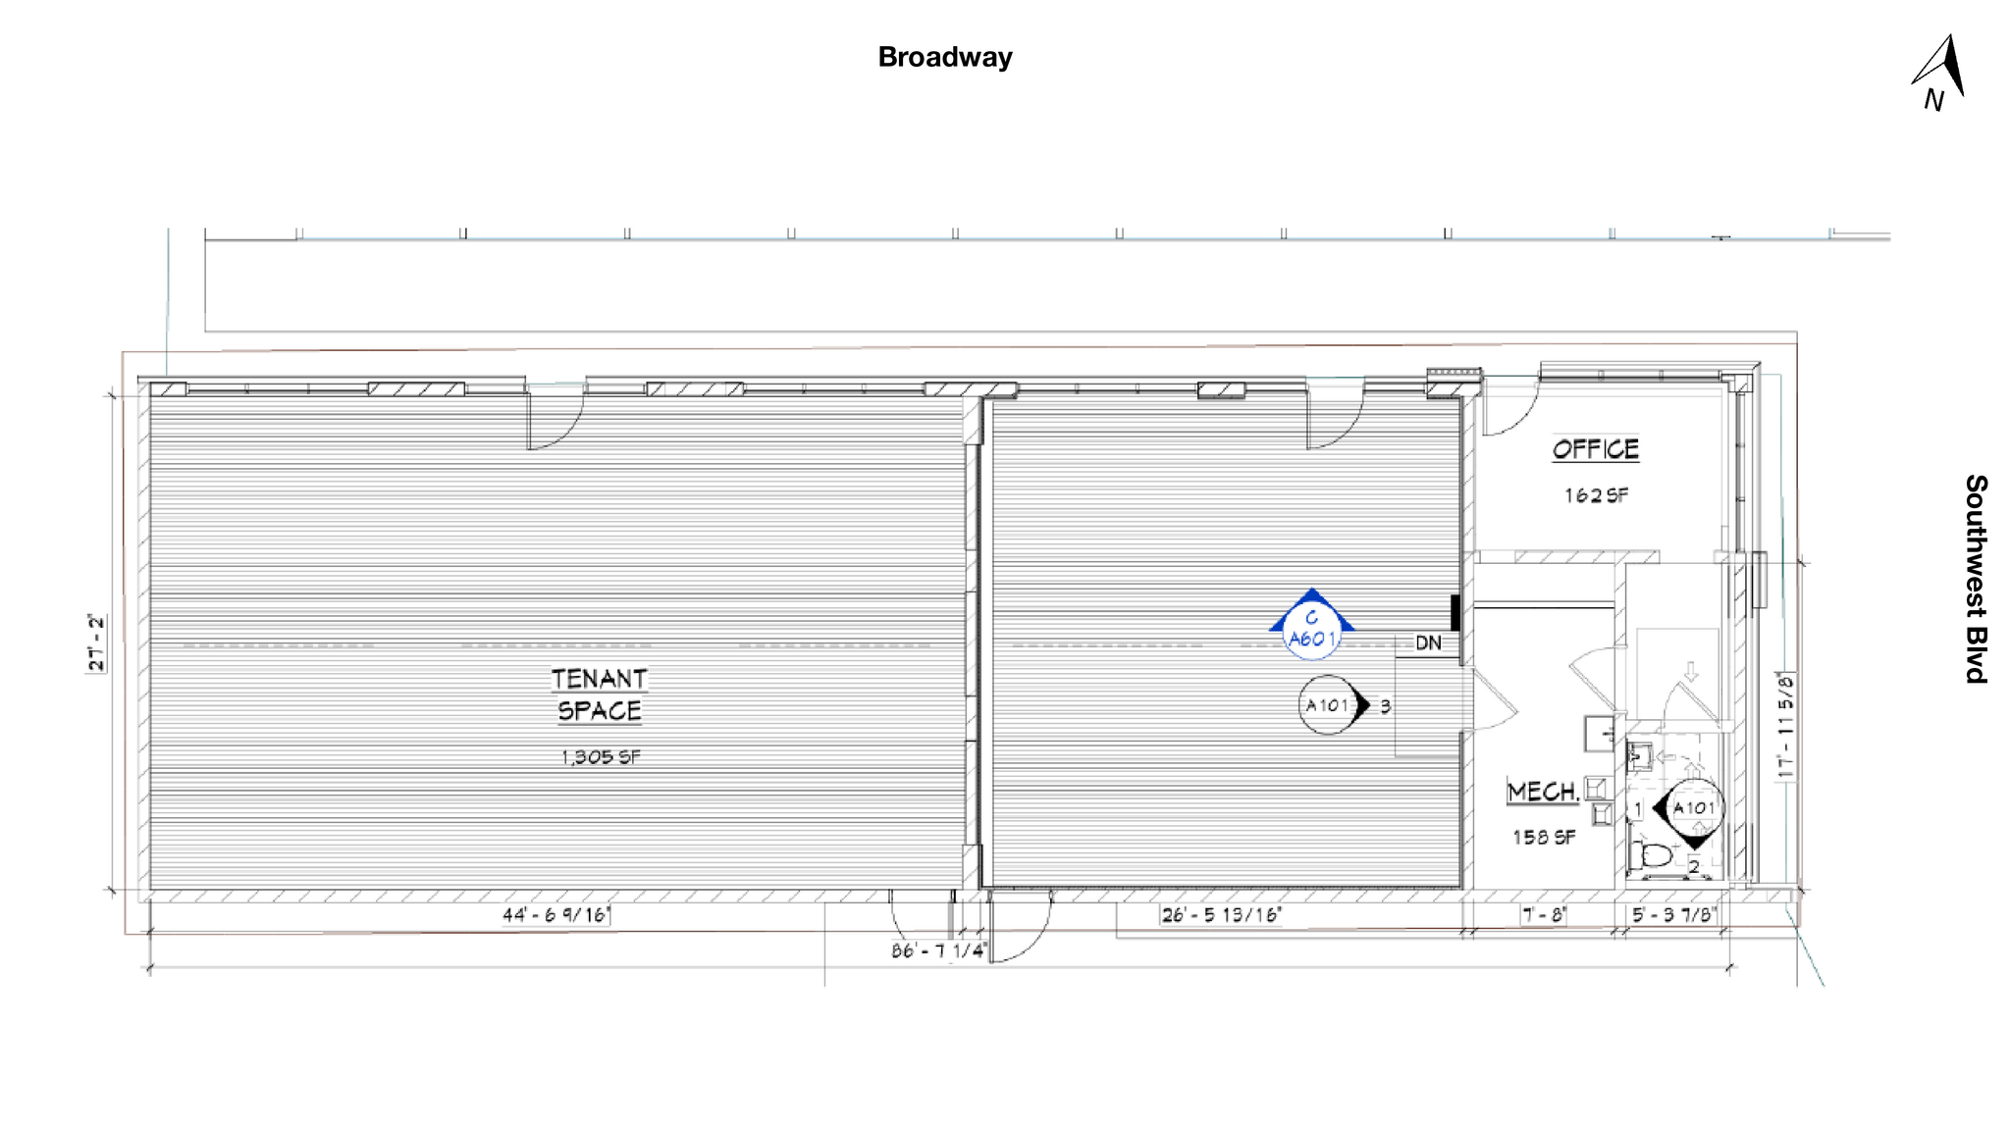2010x1130 pixels.
Task: Click the office entry door swing
Action: coord(1509,406)
